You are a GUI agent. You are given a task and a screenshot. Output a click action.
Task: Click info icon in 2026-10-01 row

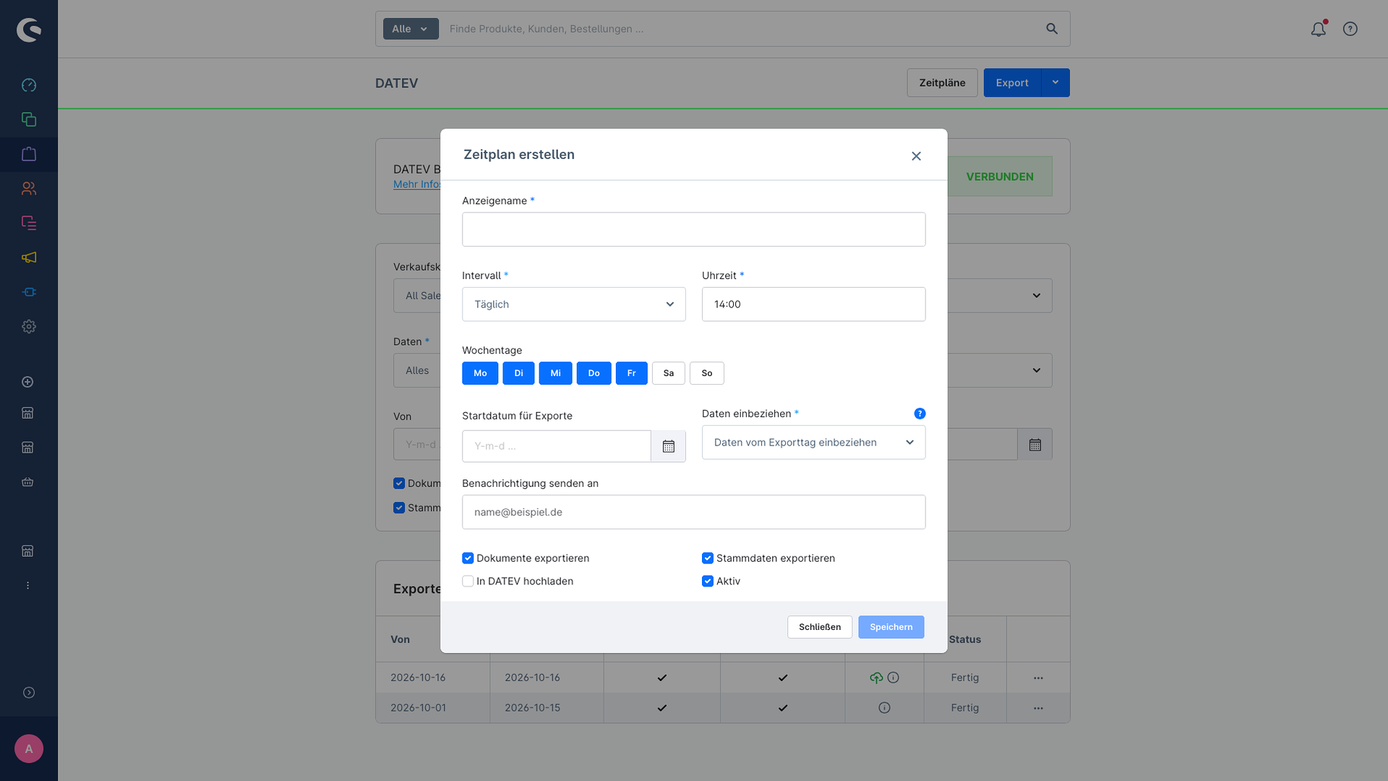pos(884,708)
